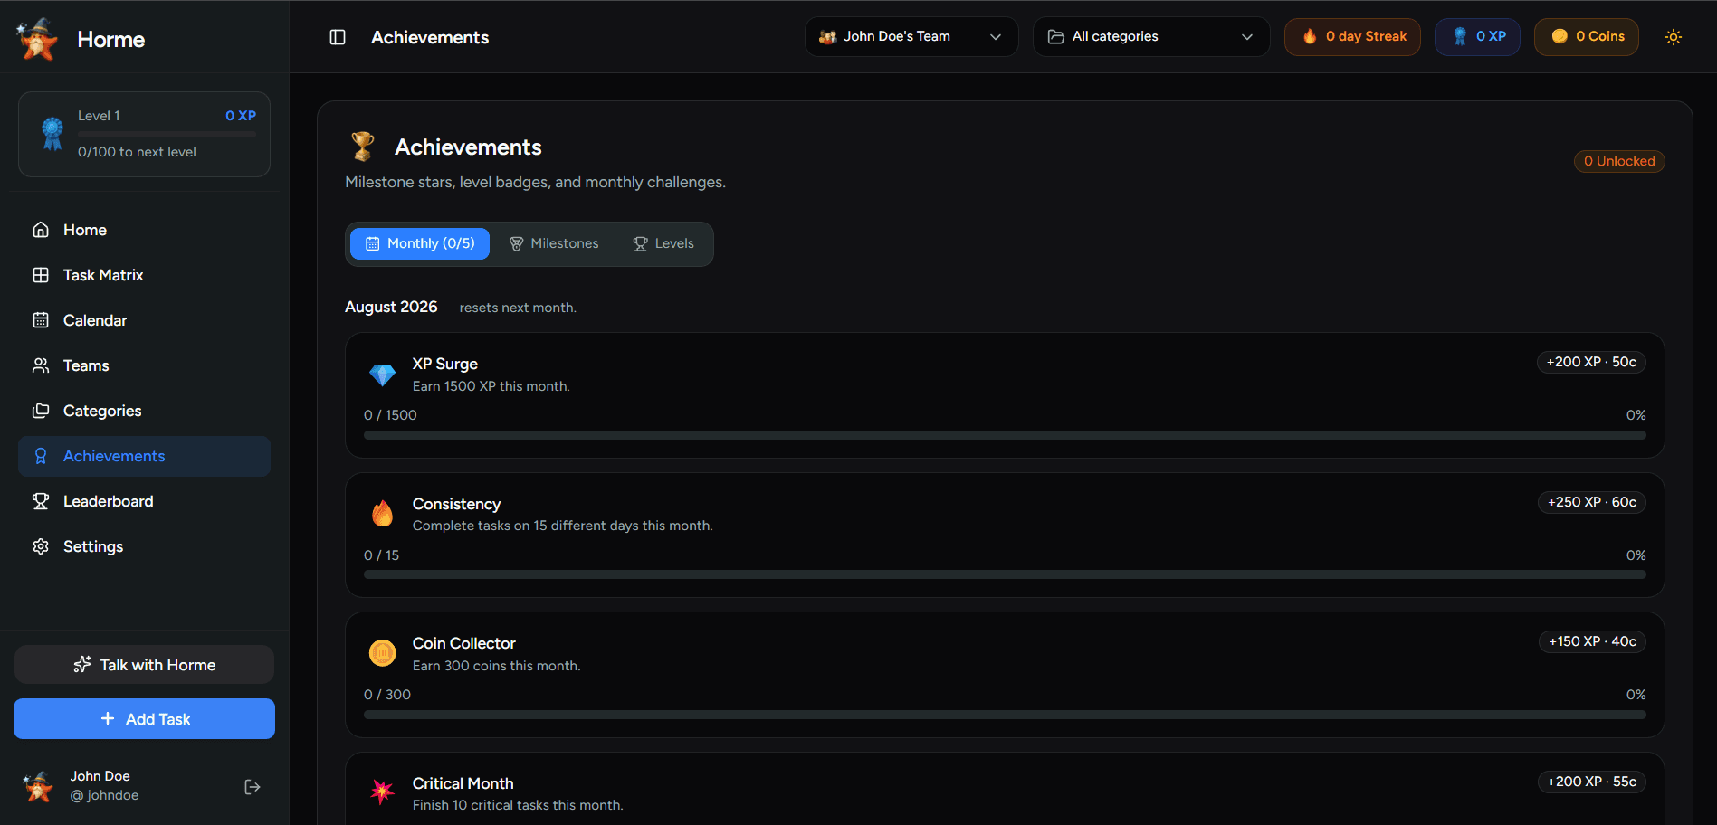This screenshot has height=825, width=1717.
Task: Click the '0 / 300' progress text
Action: pos(387,695)
